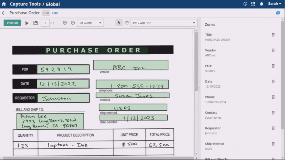Delete the Vendor zone
Viewport: 285px width, 160px height.
click(x=273, y=50)
